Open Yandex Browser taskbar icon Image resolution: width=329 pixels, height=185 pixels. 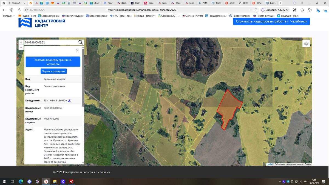46,181
